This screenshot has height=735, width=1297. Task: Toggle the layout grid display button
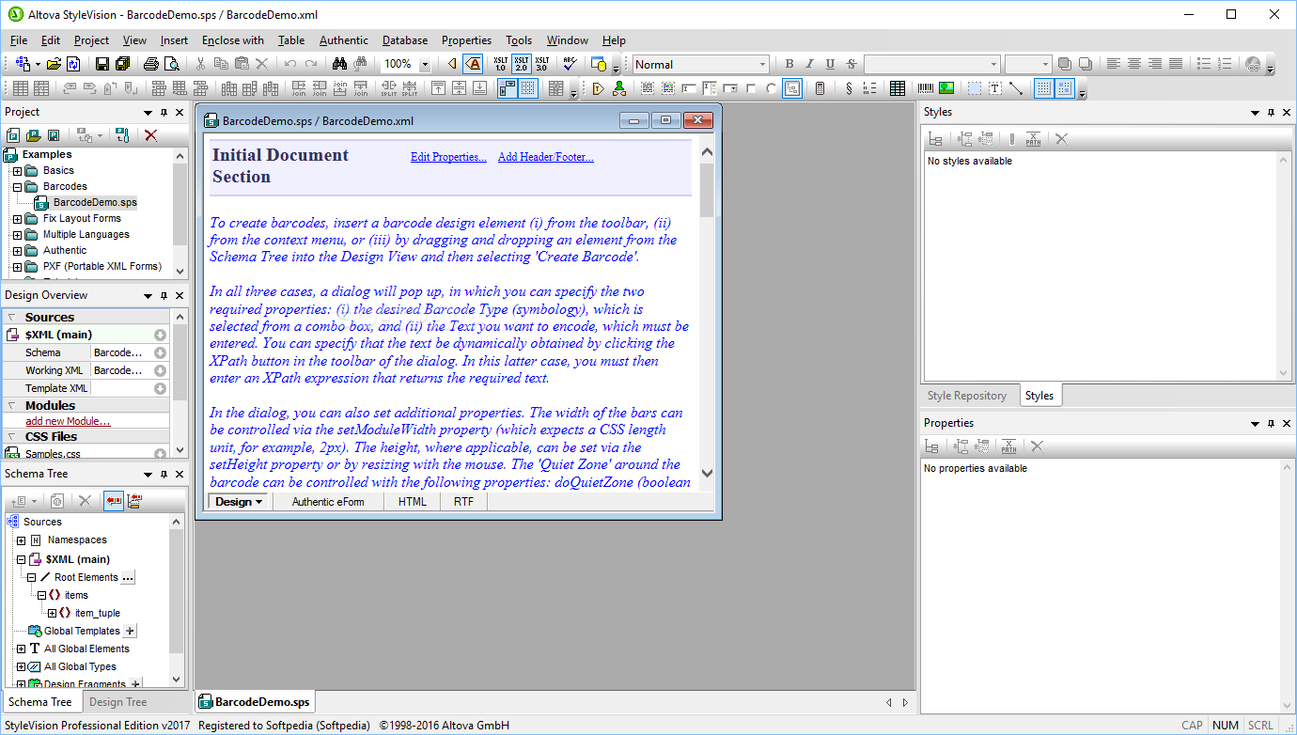tap(1044, 88)
